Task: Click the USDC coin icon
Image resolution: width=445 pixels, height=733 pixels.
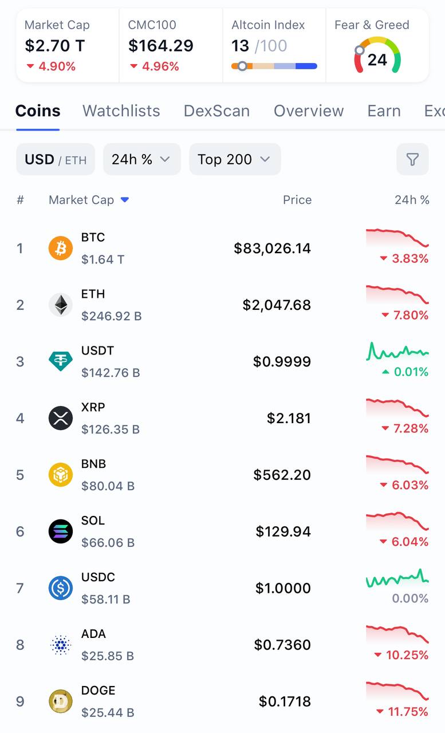Action: [60, 588]
